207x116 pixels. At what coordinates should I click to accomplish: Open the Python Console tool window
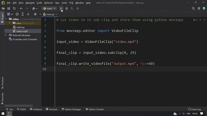[94, 109]
